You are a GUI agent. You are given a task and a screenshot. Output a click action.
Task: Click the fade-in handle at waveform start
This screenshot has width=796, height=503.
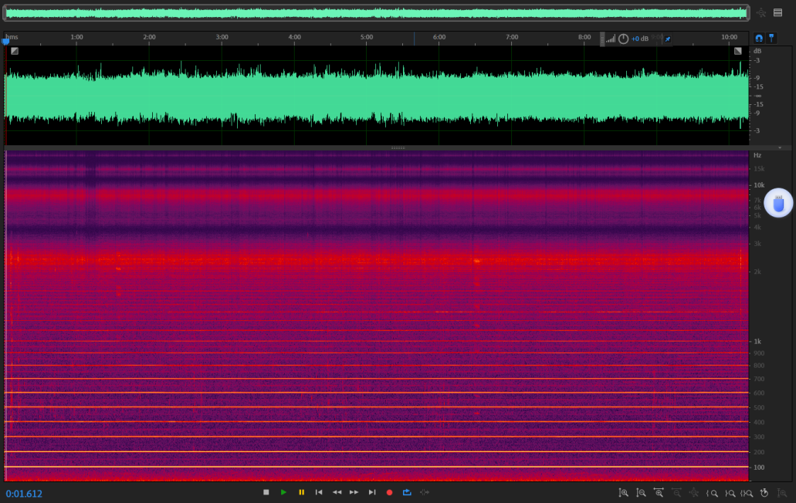tap(15, 51)
